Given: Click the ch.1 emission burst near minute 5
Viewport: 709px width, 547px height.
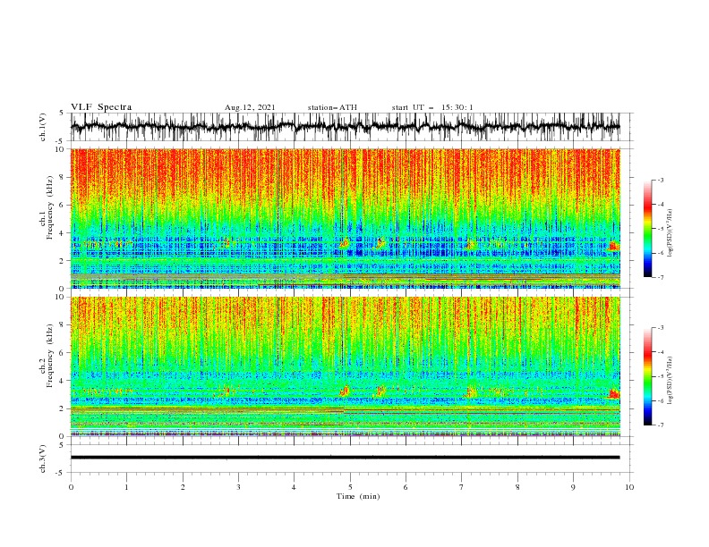Looking at the screenshot, I should coord(345,243).
